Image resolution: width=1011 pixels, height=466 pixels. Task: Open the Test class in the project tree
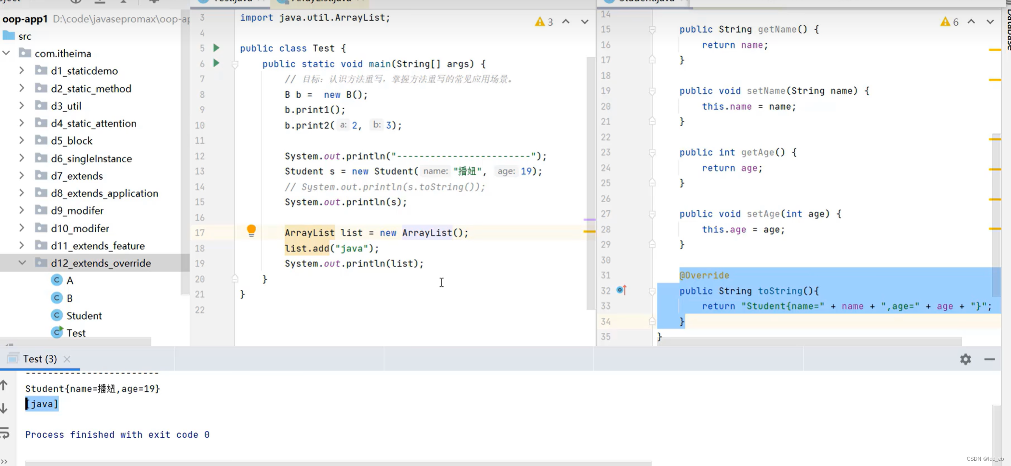point(69,332)
